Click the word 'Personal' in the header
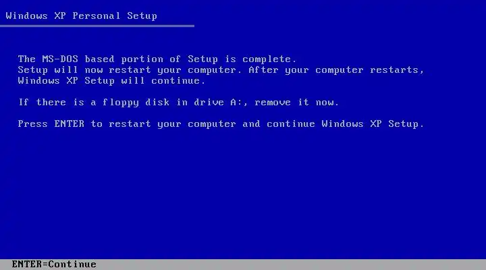 point(96,16)
